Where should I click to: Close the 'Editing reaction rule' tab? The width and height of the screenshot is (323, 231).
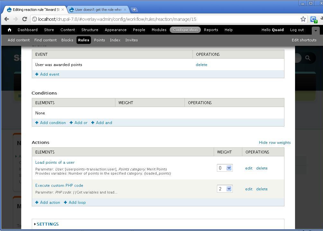[63, 10]
